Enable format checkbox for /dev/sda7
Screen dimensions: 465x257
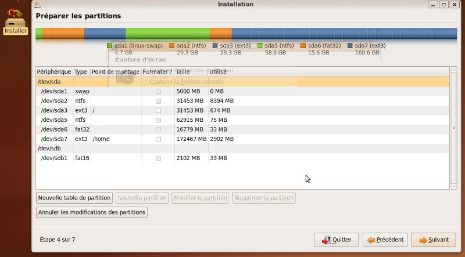[158, 139]
